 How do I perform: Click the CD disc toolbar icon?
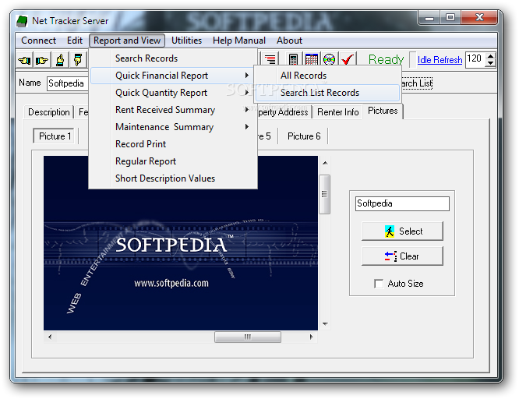(330, 59)
